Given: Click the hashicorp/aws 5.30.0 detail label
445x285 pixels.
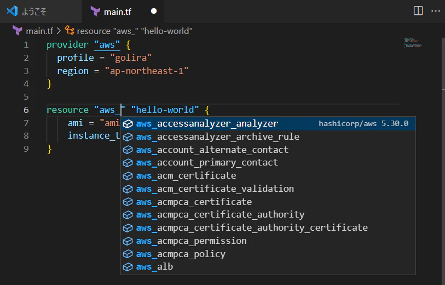Looking at the screenshot, I should (x=363, y=124).
